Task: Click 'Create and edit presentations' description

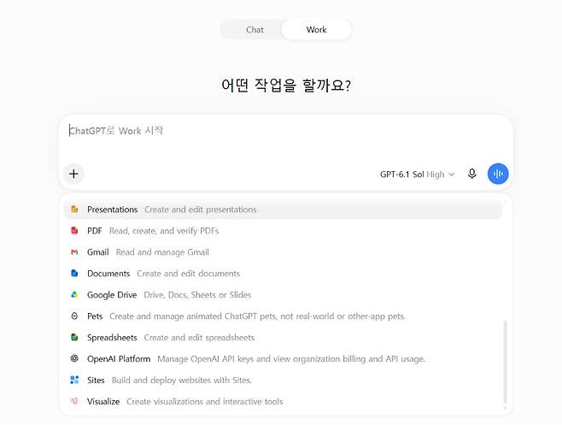Action: pos(201,210)
